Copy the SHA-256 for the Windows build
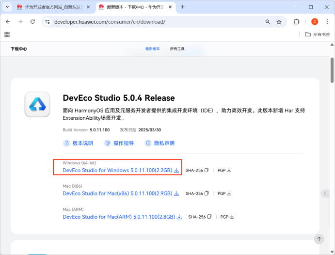 pos(197,170)
